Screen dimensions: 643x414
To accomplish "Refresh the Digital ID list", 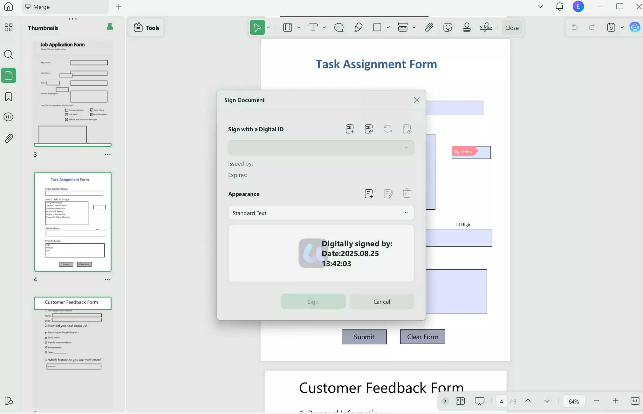I will [388, 129].
